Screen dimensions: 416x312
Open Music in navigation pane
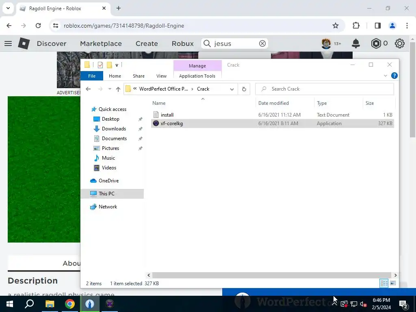pos(108,158)
